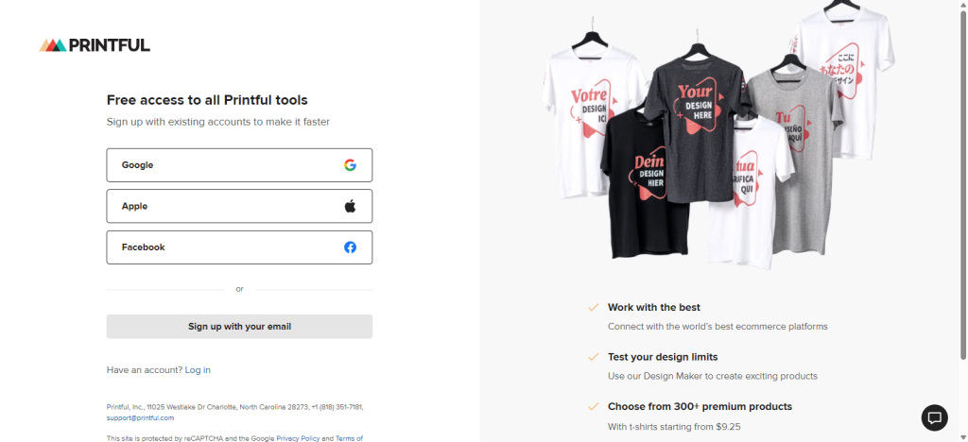Click the Google logo icon
Viewport: 968px width, 442px height.
tap(350, 165)
